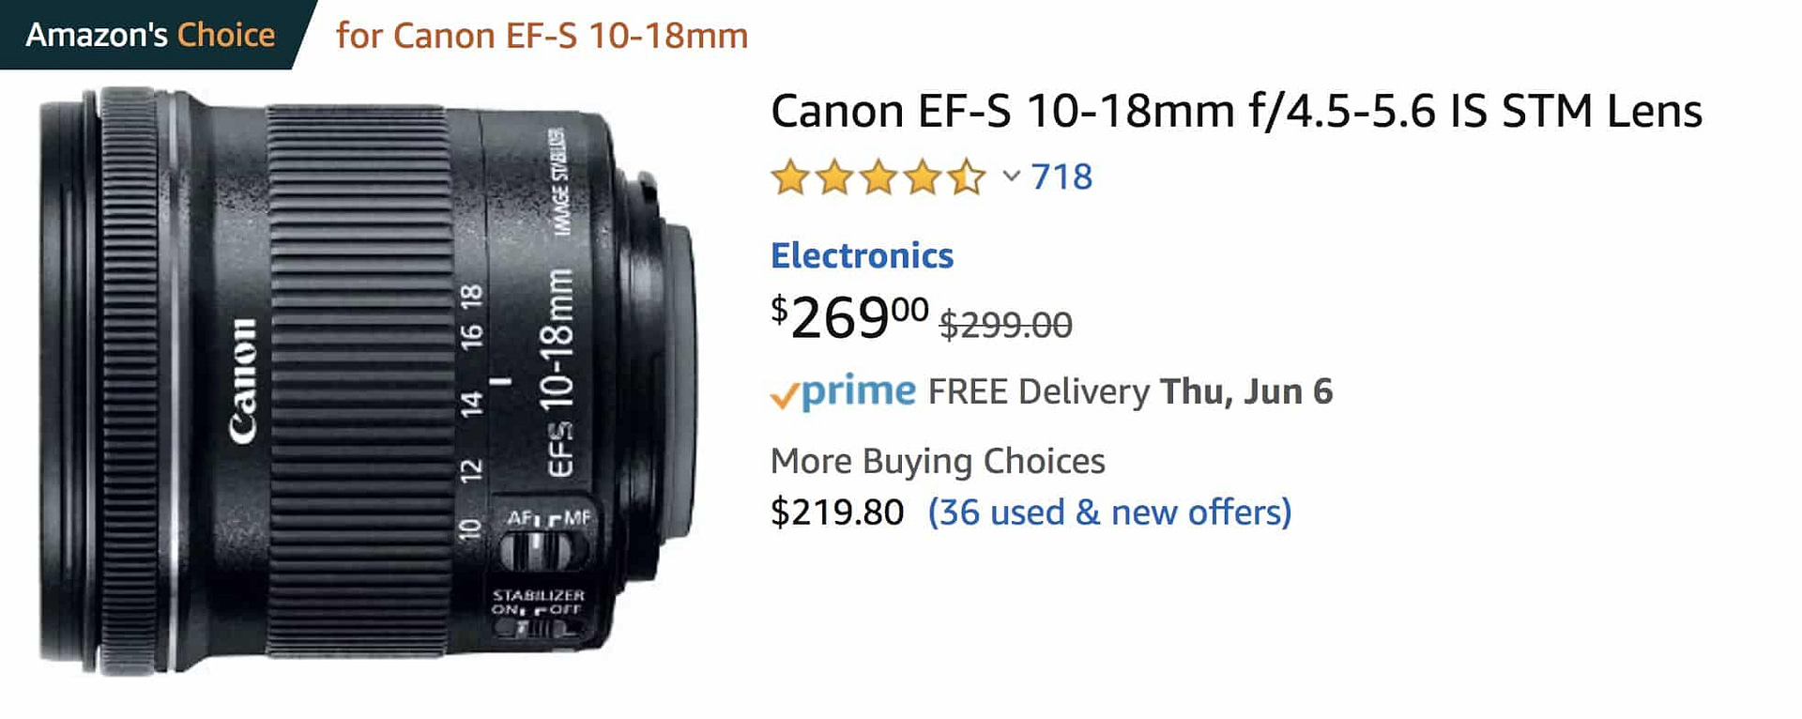Click More Buying Choices
1802x719 pixels.
pyautogui.click(x=938, y=461)
